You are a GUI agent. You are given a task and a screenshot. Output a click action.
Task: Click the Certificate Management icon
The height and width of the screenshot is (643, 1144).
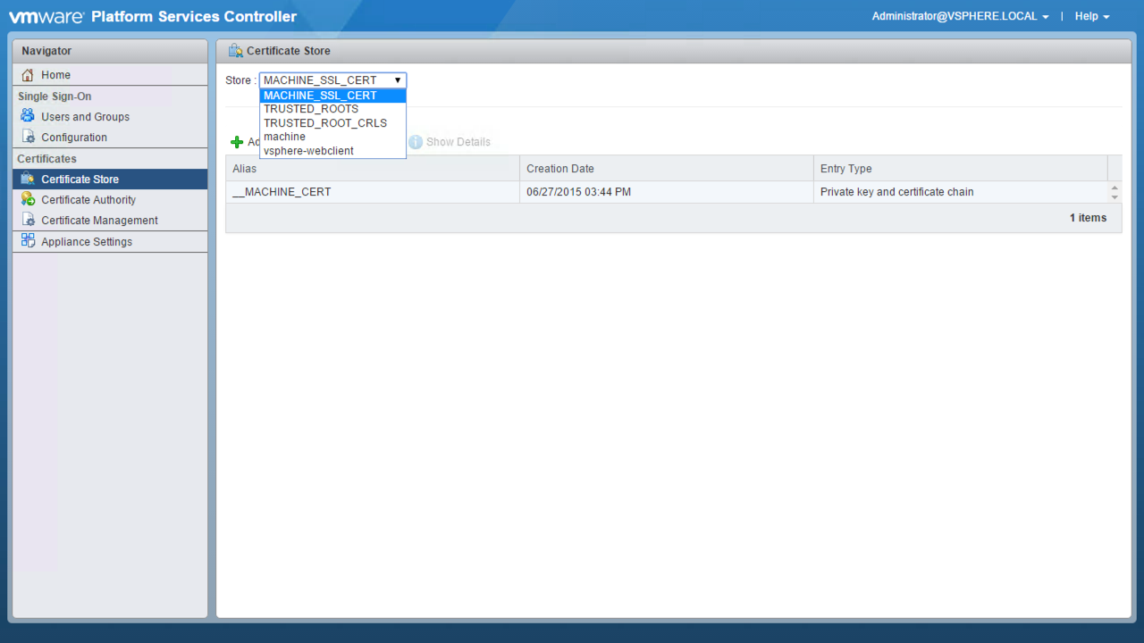(28, 220)
